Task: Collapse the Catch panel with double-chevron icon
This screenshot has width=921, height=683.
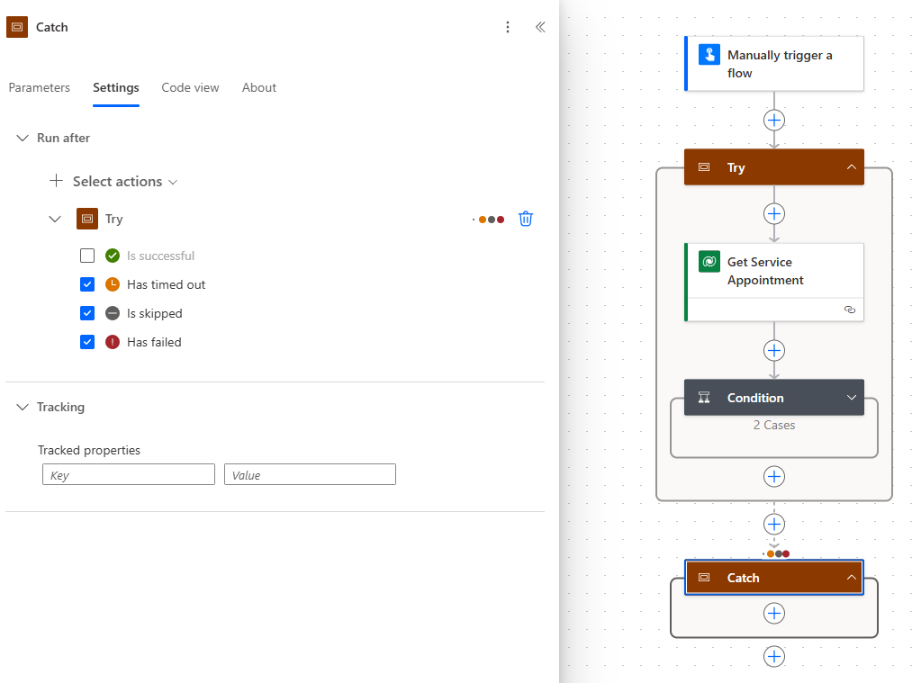Action: click(x=540, y=27)
